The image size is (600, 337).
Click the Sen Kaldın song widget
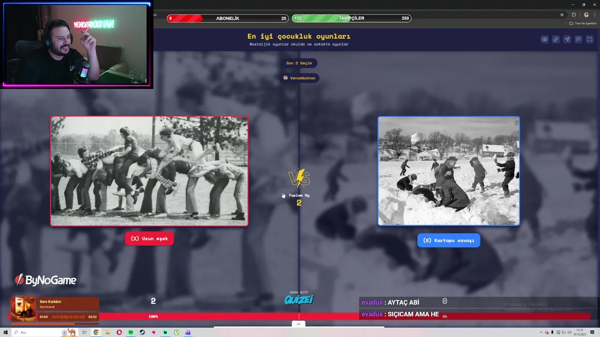[x=55, y=310]
